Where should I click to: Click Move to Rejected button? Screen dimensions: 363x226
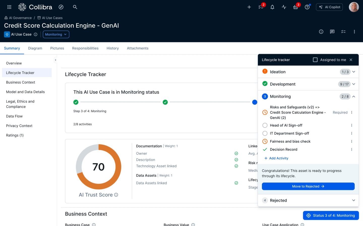pyautogui.click(x=308, y=186)
